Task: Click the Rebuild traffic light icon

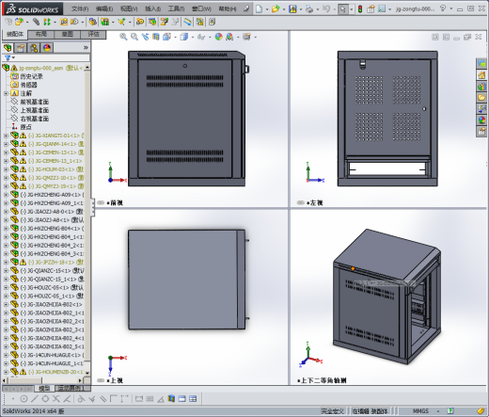Action: (x=360, y=8)
